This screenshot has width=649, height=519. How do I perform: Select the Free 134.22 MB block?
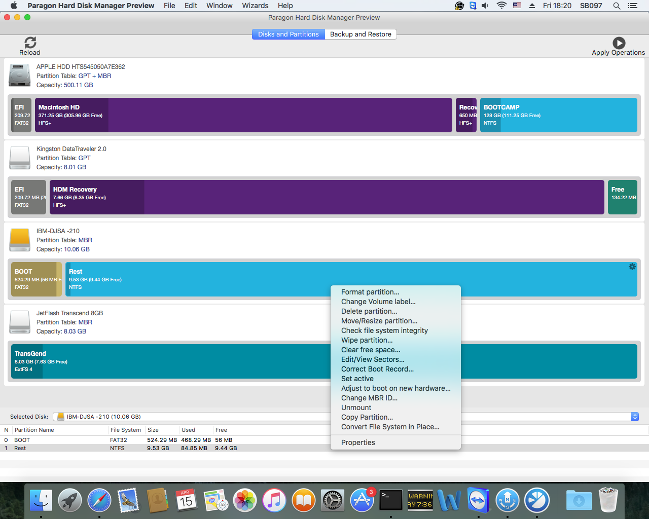click(623, 197)
